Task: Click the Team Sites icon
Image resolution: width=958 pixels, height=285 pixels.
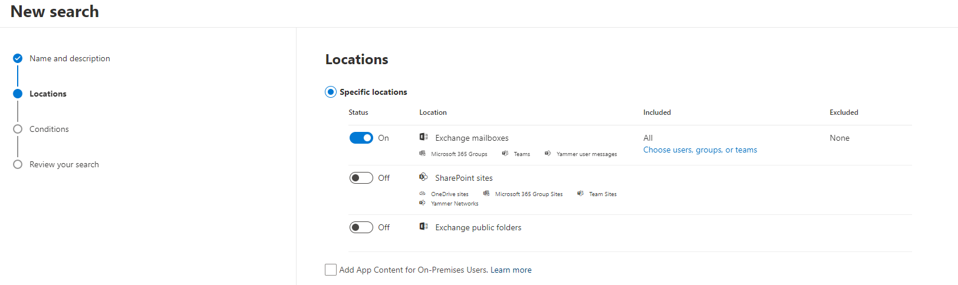Action: pyautogui.click(x=581, y=193)
